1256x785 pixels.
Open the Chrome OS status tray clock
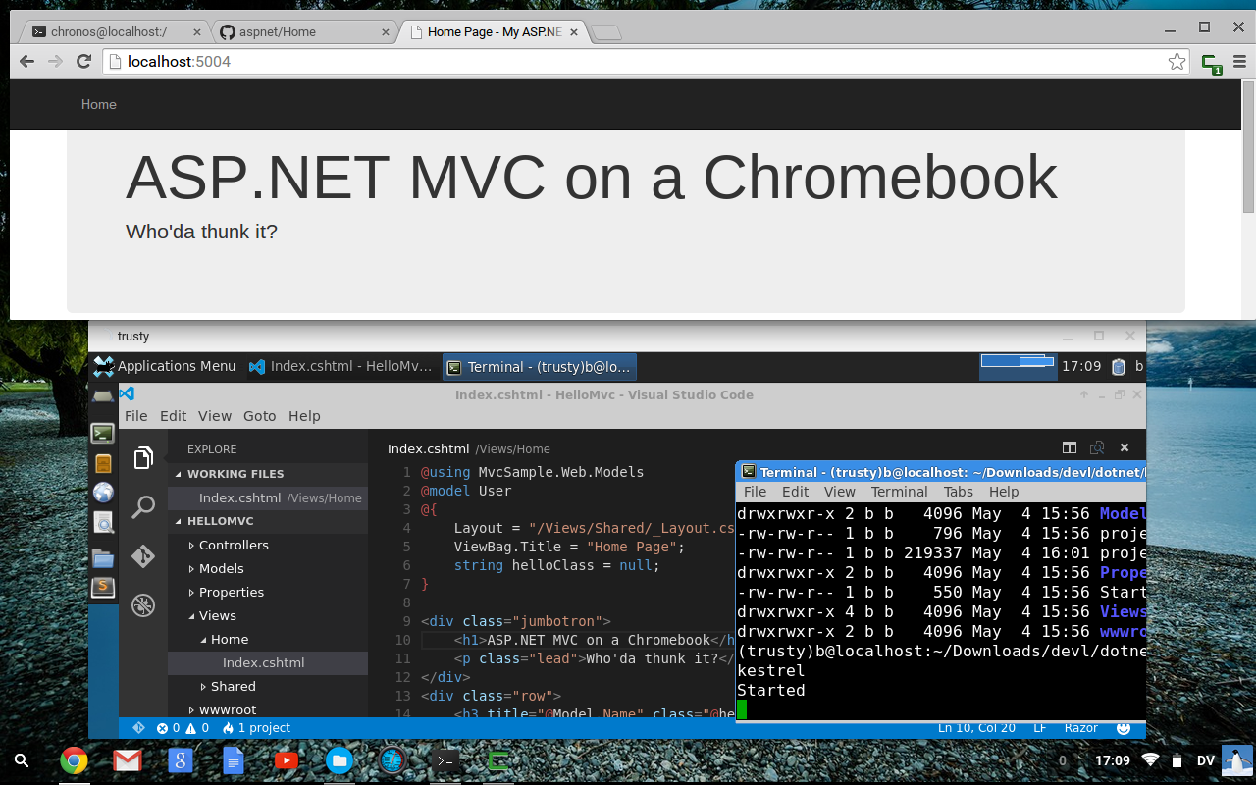[x=1112, y=760]
